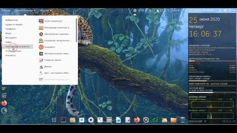Launch Firefox from the left panel

tap(4, 103)
